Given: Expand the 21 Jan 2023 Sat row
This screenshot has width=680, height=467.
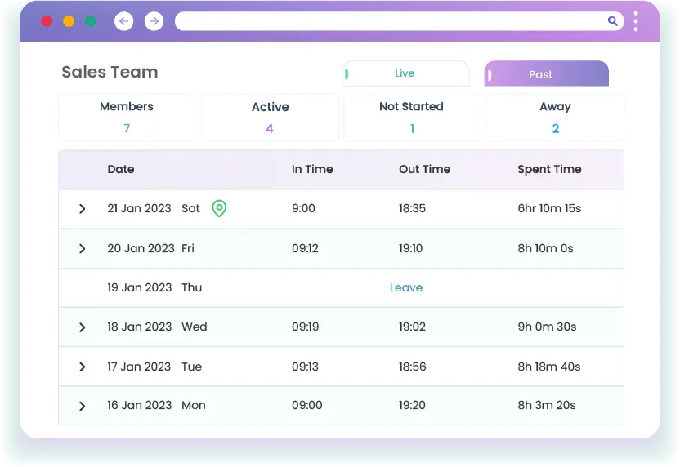Looking at the screenshot, I should tap(82, 209).
